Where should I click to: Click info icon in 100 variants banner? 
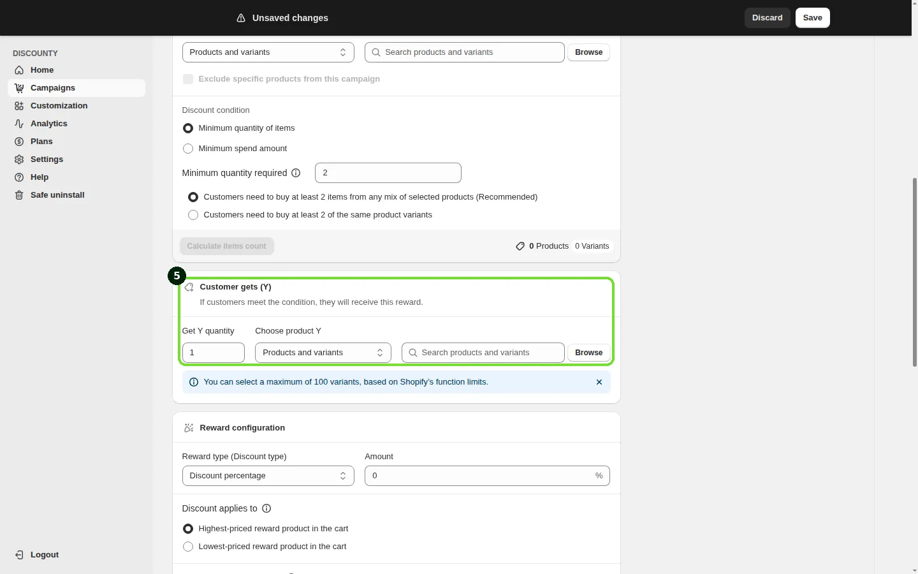[194, 382]
